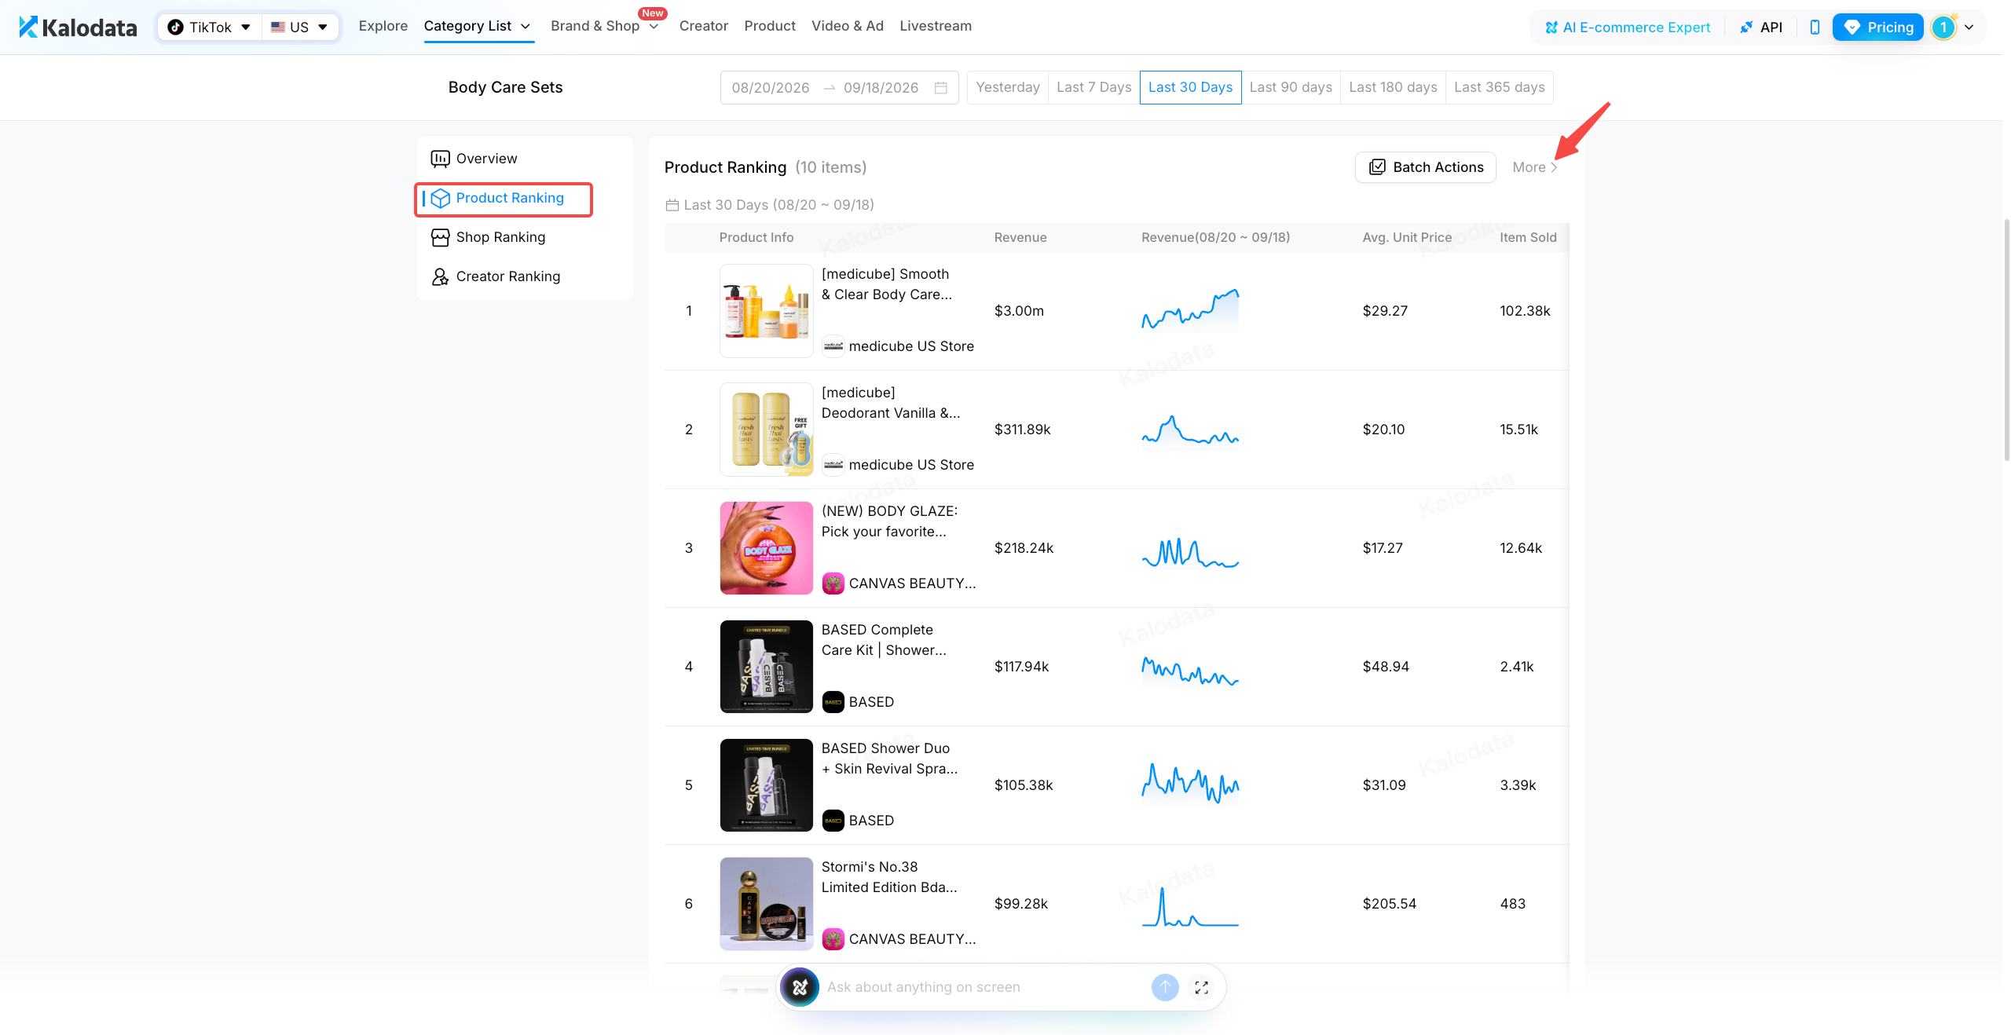Image resolution: width=2011 pixels, height=1035 pixels.
Task: Expand the account menu chevron
Action: pos(1969,27)
